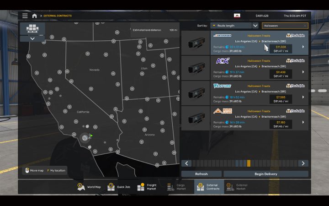The image size is (329, 206).
Task: Go to previous page of job list
Action: (186, 163)
